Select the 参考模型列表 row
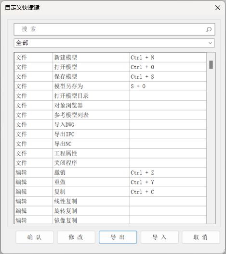 pos(110,115)
